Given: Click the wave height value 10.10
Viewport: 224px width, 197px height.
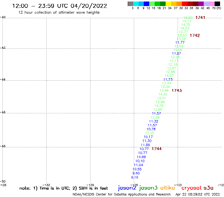Looking at the screenshot, I should 140,161.
